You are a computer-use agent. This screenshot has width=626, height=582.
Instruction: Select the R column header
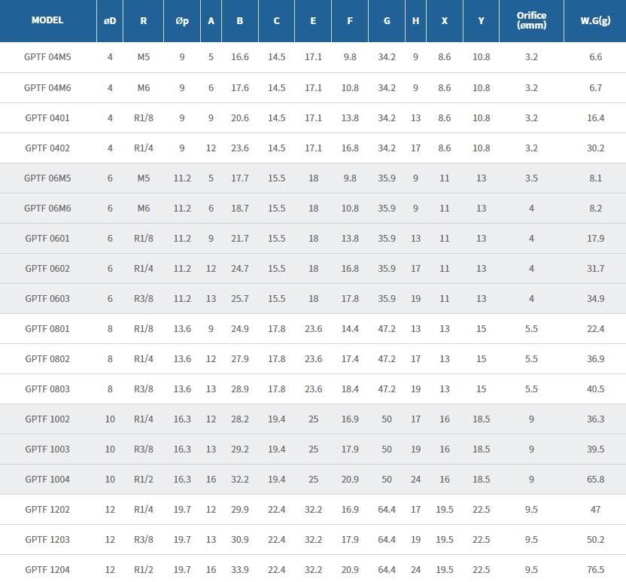[x=143, y=20]
